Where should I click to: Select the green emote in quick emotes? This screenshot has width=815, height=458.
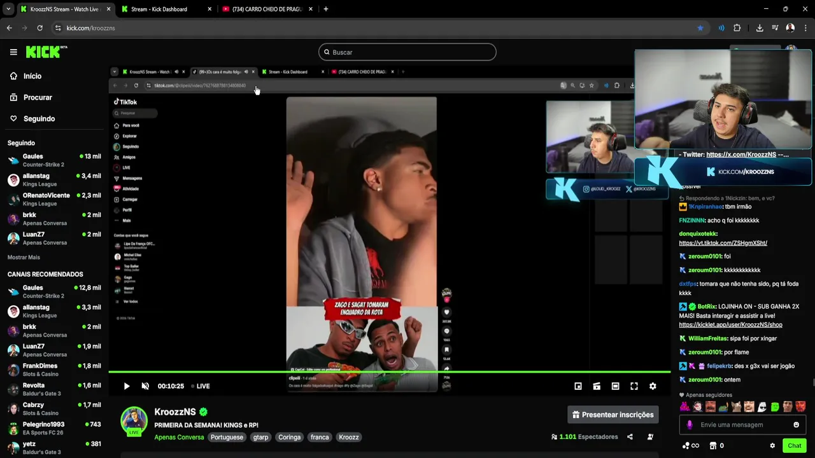(775, 407)
